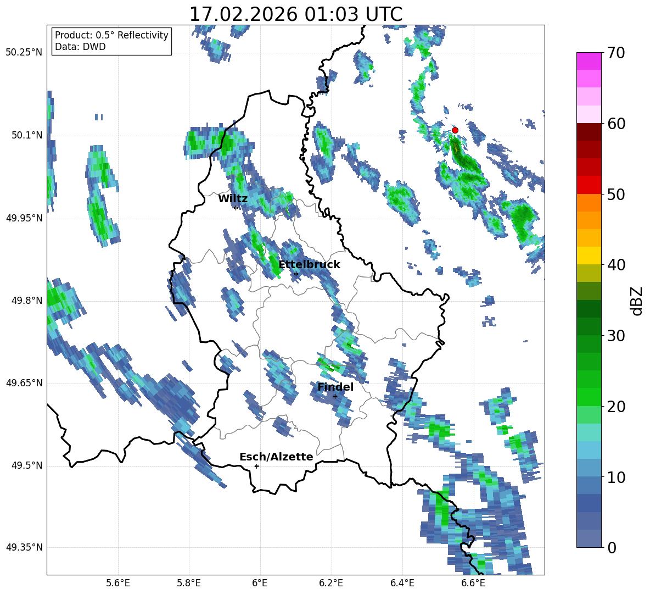Click the dBZ colorbar axis label
This screenshot has height=594, width=650.
(x=637, y=301)
